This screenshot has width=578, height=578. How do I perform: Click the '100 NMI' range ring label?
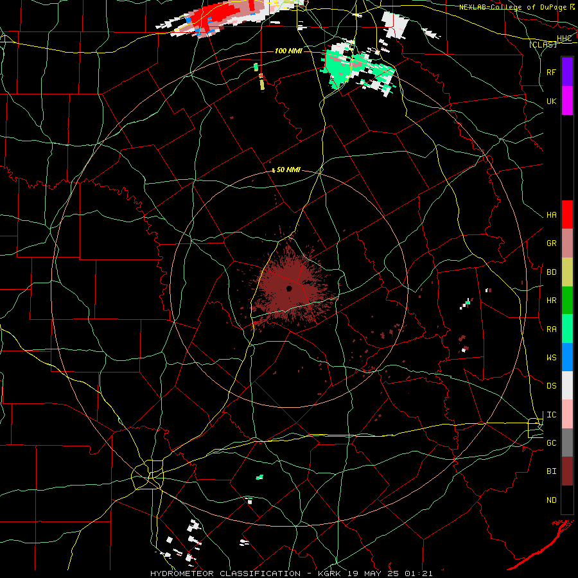point(288,51)
